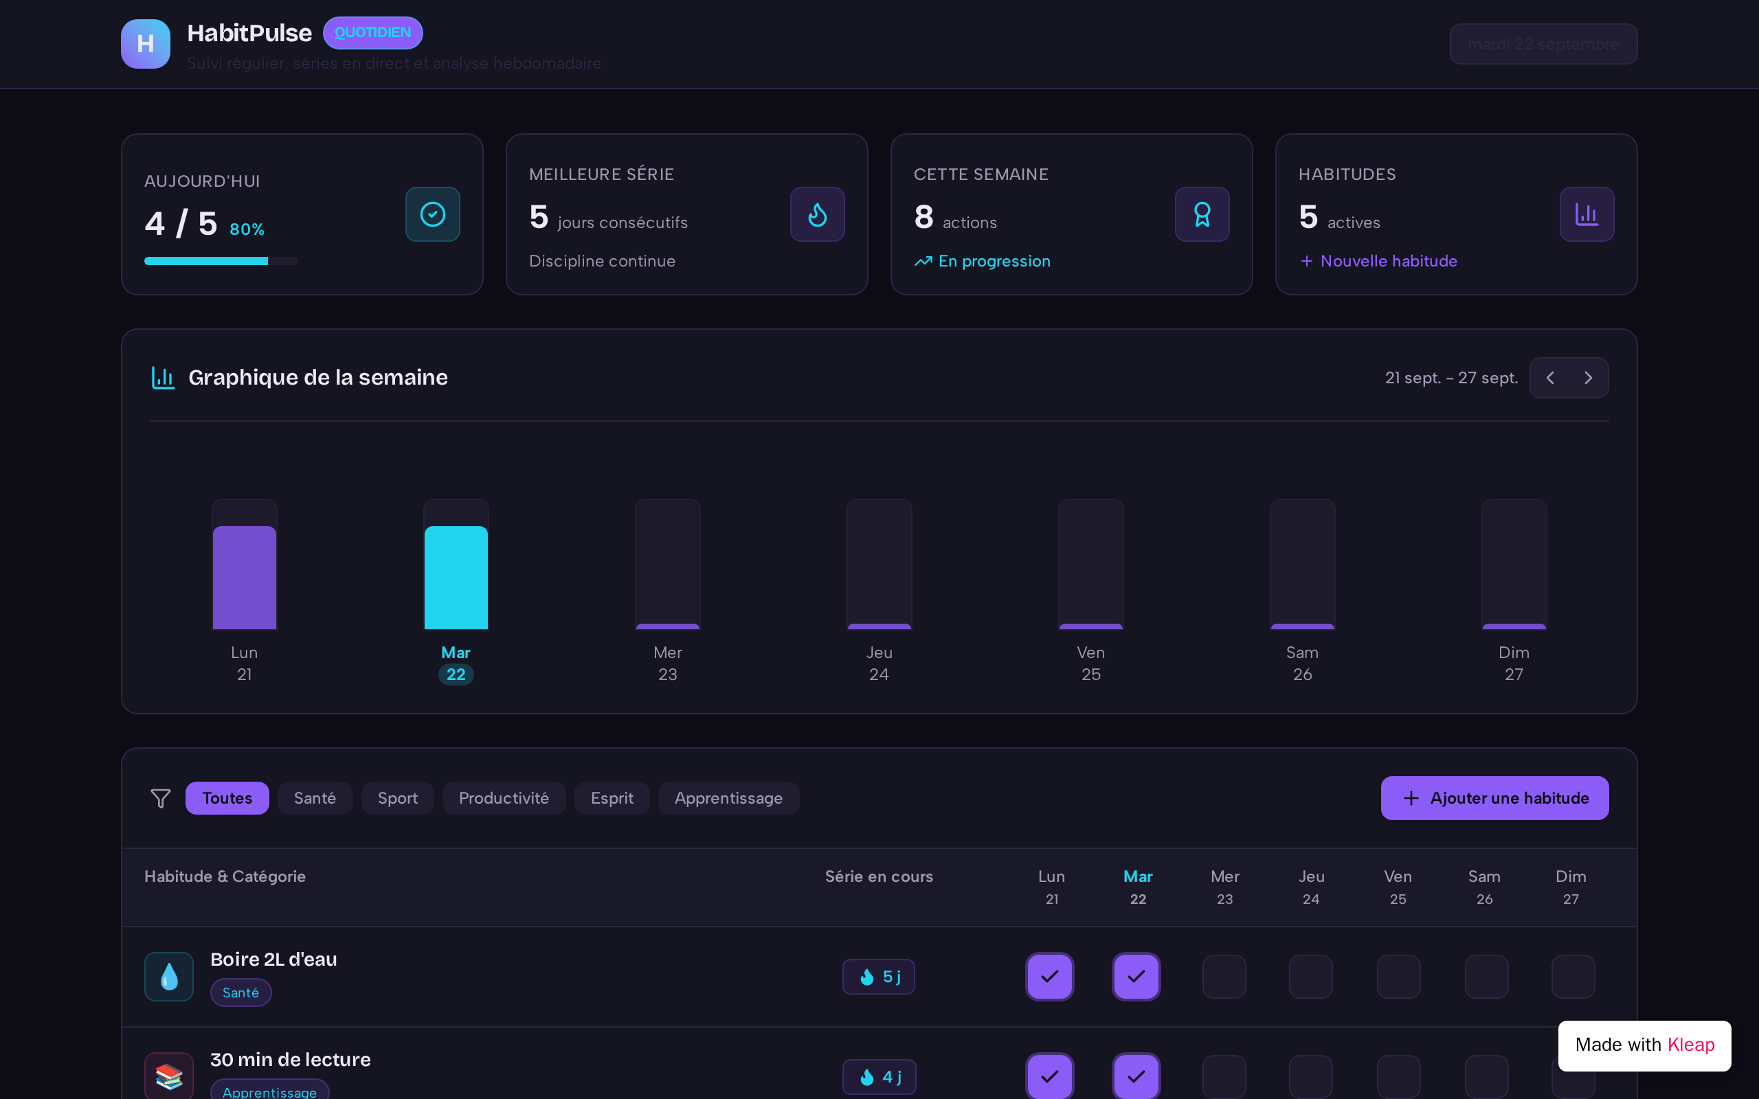This screenshot has height=1099, width=1759.
Task: Check Boire 2L d'eau for Ven 25
Action: pos(1398,977)
